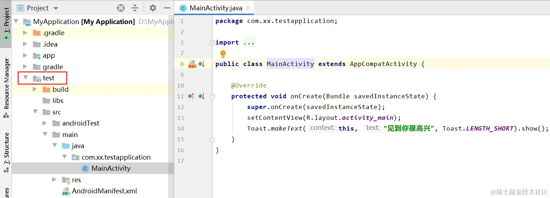Expand the .idea folder
This screenshot has width=550, height=198.
pos(25,44)
